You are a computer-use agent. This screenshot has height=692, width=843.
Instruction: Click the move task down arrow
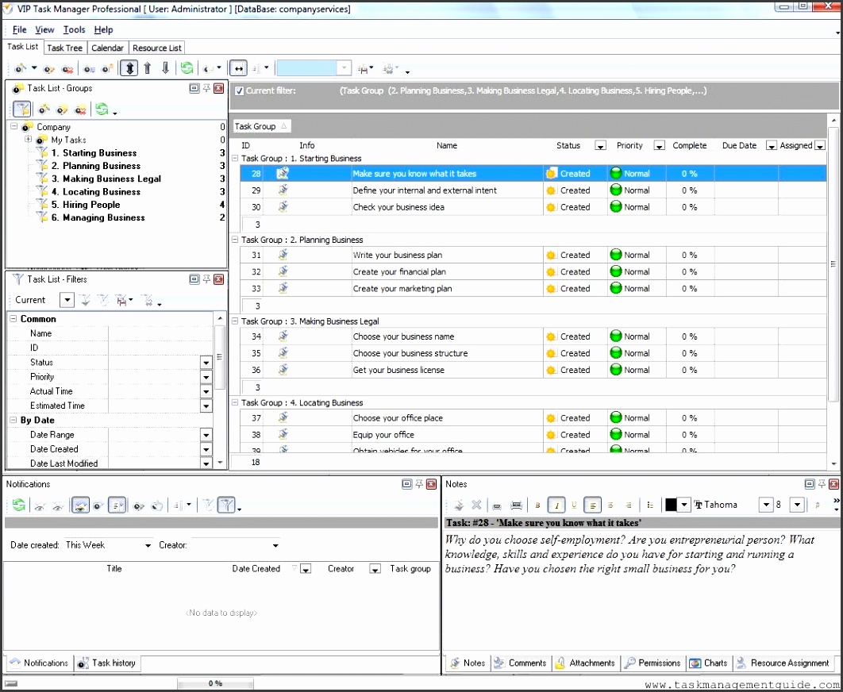(166, 68)
